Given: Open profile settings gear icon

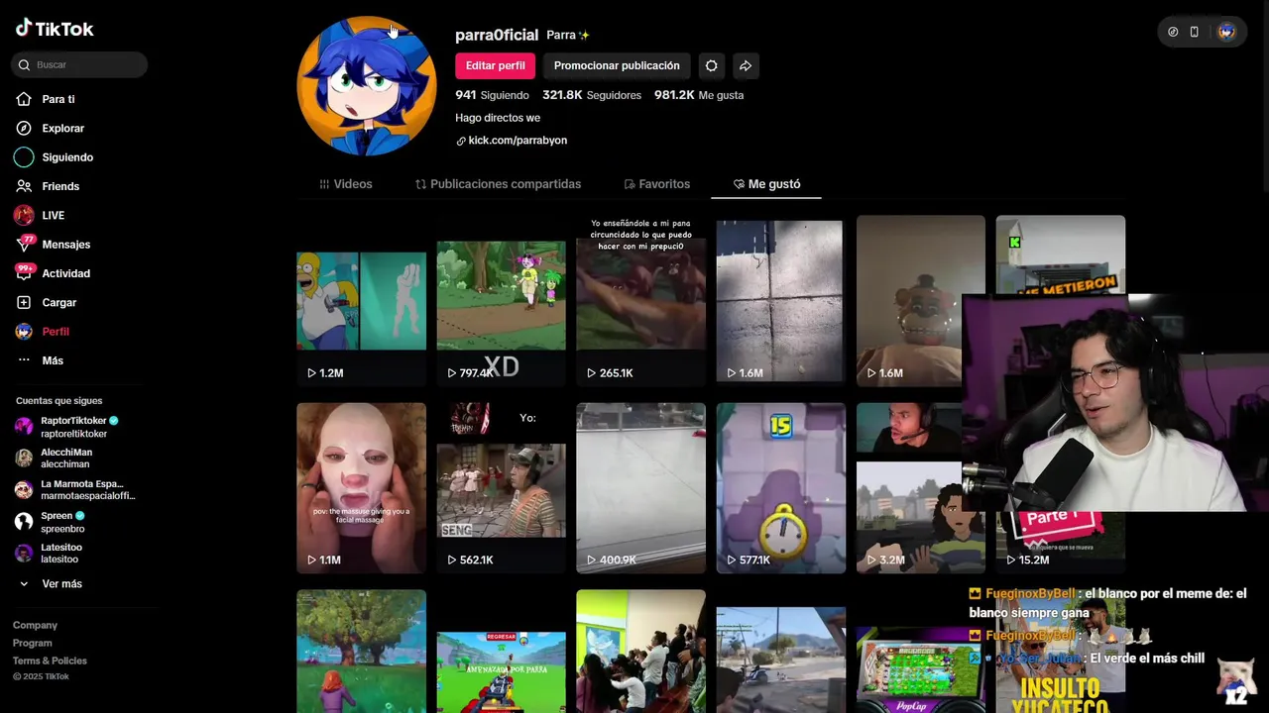Looking at the screenshot, I should (711, 65).
